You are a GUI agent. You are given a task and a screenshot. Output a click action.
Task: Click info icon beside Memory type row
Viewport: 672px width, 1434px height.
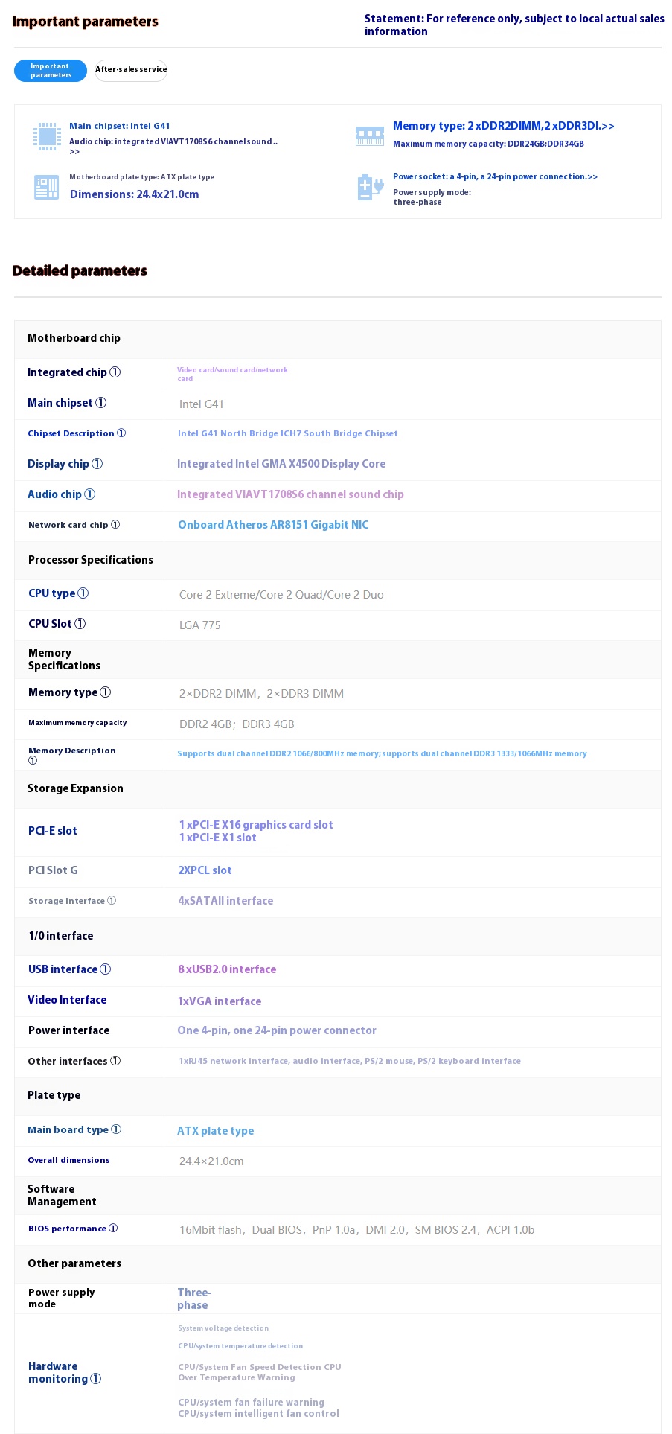[106, 692]
